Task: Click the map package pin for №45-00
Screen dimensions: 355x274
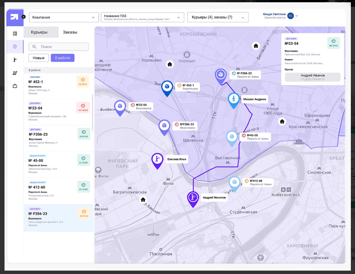Action: point(232,138)
